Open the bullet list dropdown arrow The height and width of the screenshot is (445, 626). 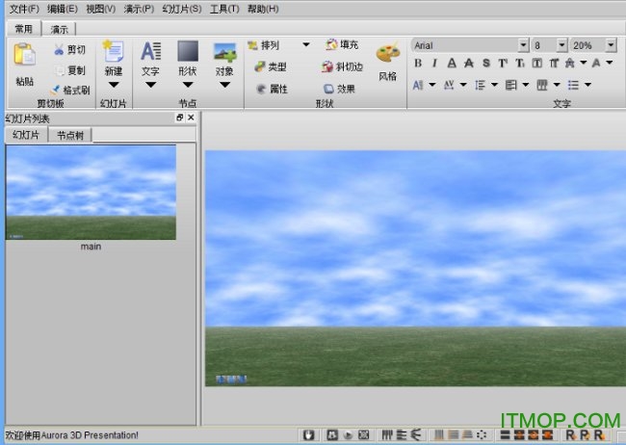[x=587, y=85]
